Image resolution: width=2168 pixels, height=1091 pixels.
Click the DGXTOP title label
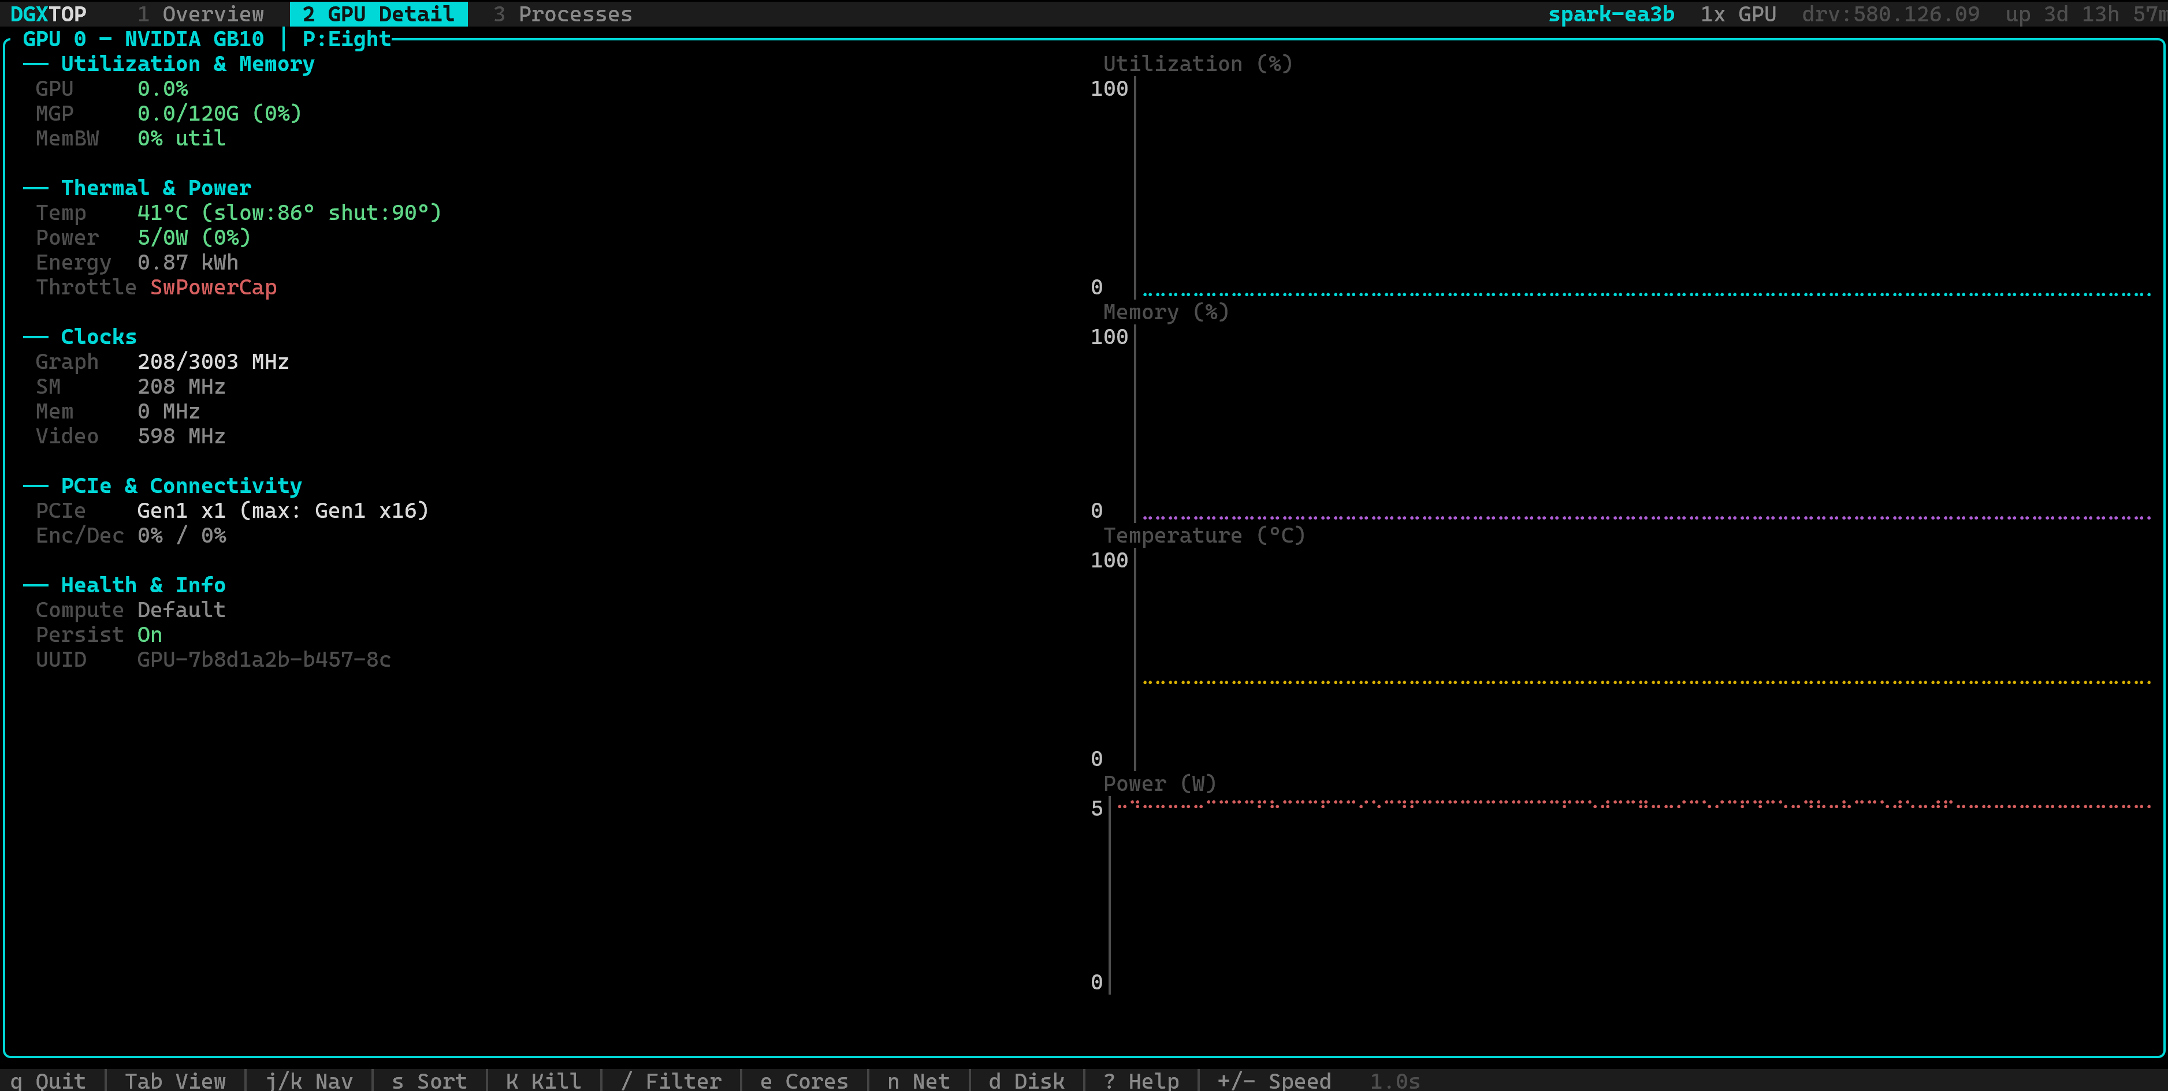pyautogui.click(x=48, y=14)
